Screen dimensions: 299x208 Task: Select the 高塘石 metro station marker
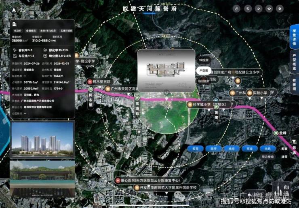tap(137, 98)
